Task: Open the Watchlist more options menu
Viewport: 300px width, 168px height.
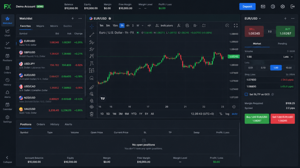Action: [80, 18]
